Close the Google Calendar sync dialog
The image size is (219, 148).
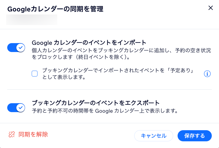point(211,8)
